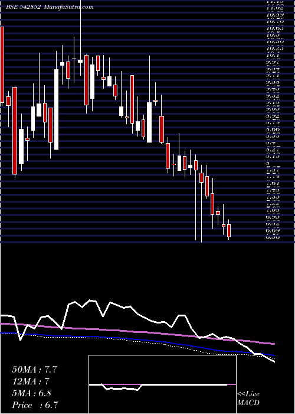295x414 pixels.
Task: Click the Price : 6.7 value
Action: (35, 405)
